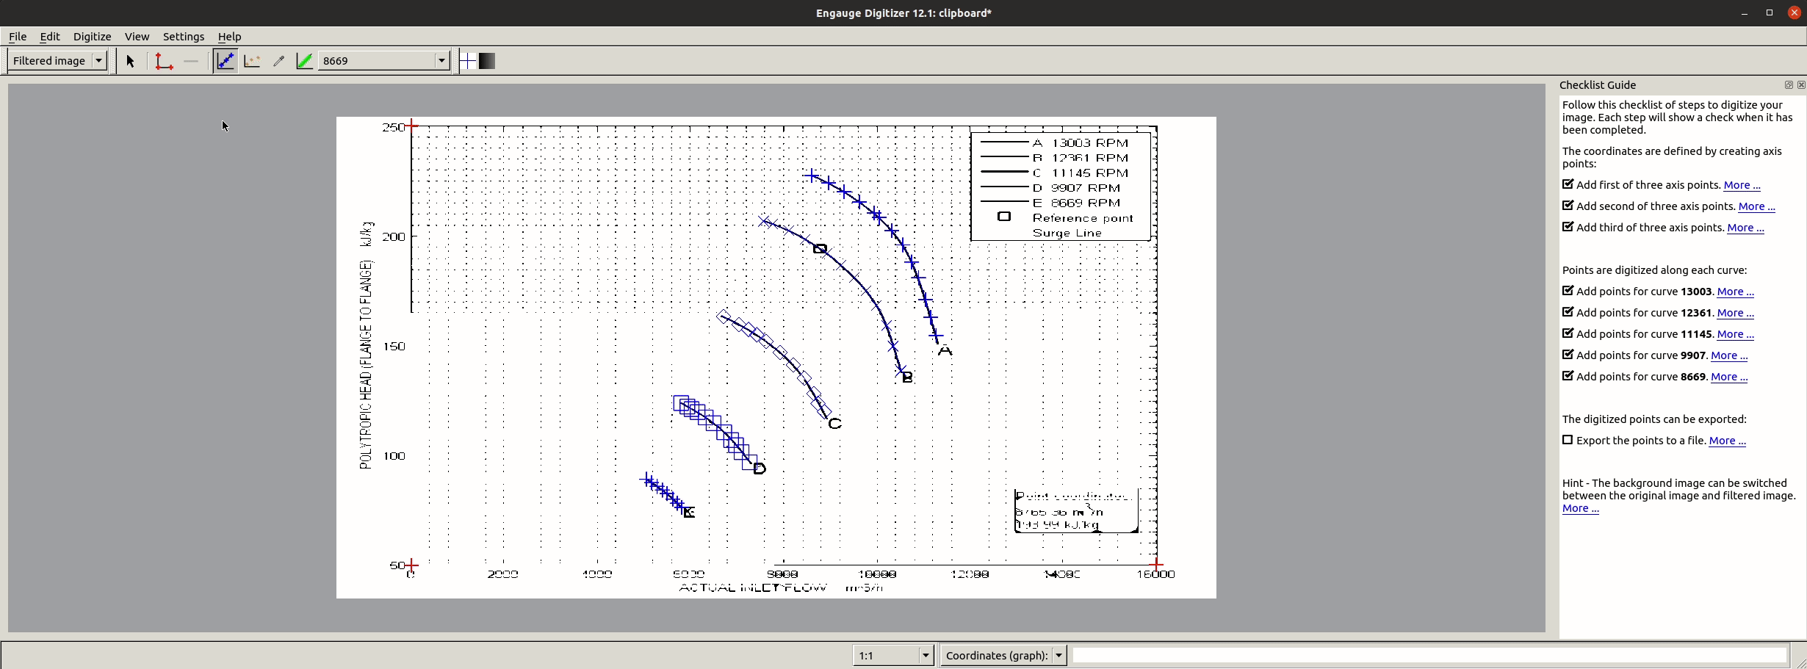The image size is (1807, 669).
Task: Click 'Add first of three axis points' checkbox
Action: [x=1568, y=184]
